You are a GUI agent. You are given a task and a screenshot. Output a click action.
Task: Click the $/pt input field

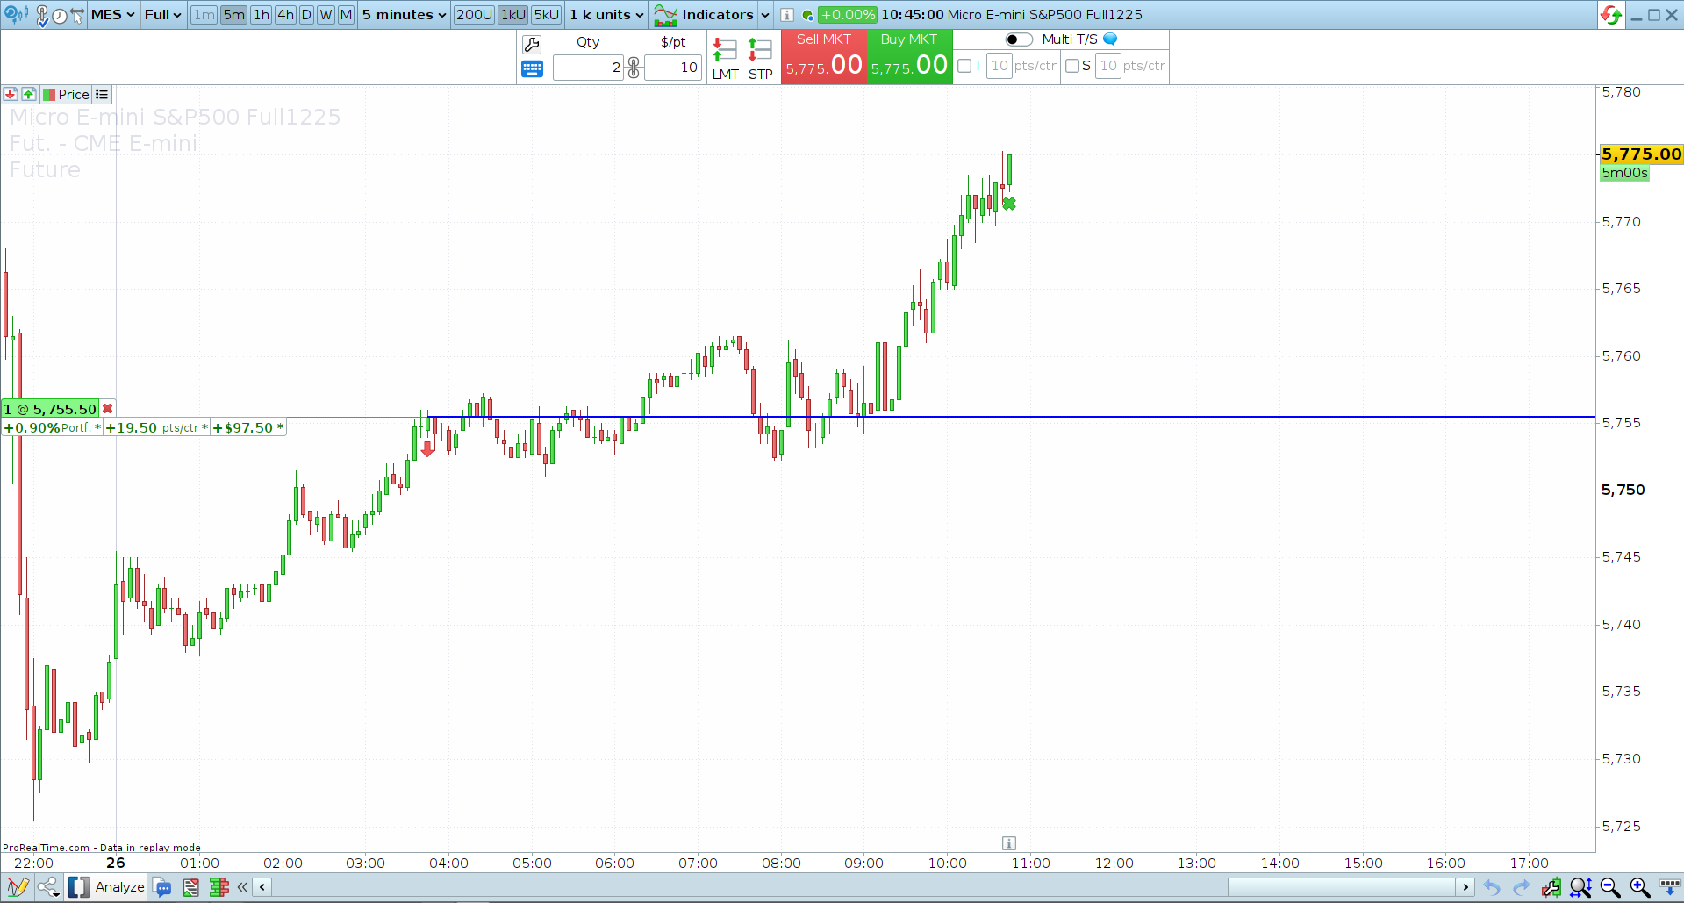[x=673, y=68]
